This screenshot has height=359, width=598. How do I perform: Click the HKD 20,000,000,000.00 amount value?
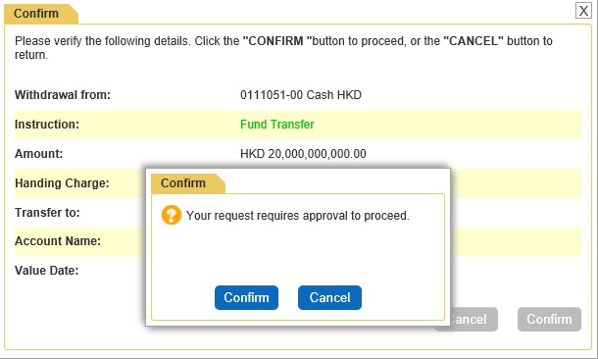point(303,154)
